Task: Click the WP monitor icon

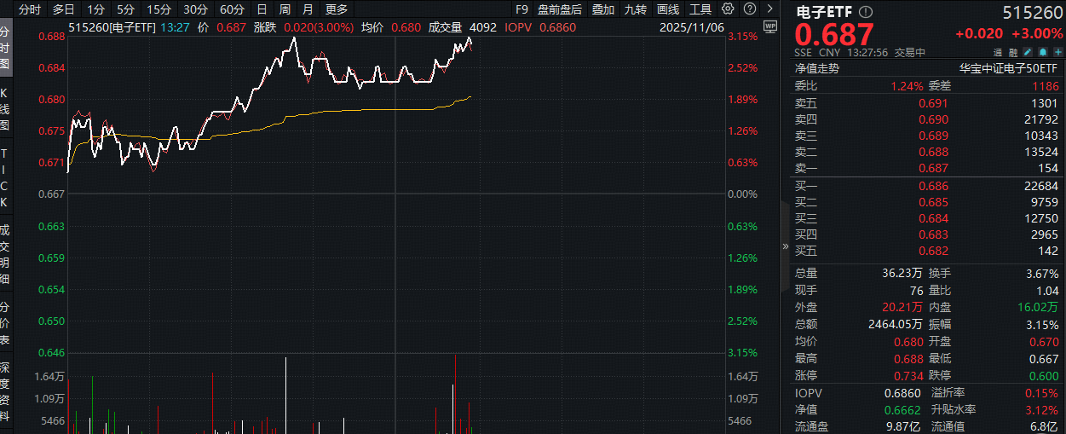Action: 770,27
